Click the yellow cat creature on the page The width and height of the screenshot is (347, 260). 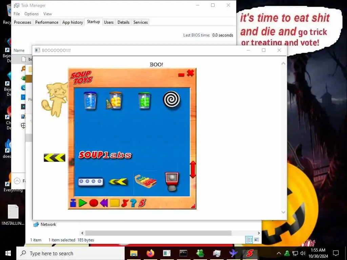tap(55, 100)
